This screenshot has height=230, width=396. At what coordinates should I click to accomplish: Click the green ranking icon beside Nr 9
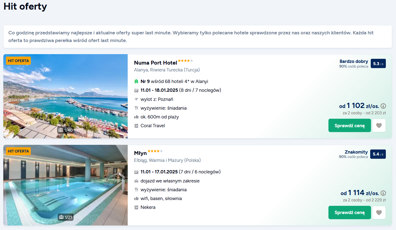[136, 82]
